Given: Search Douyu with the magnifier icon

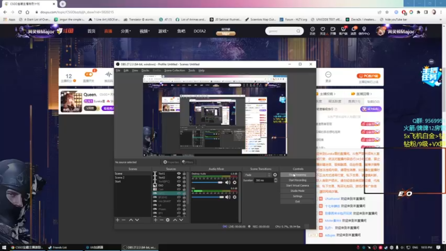Looking at the screenshot, I should 298,31.
